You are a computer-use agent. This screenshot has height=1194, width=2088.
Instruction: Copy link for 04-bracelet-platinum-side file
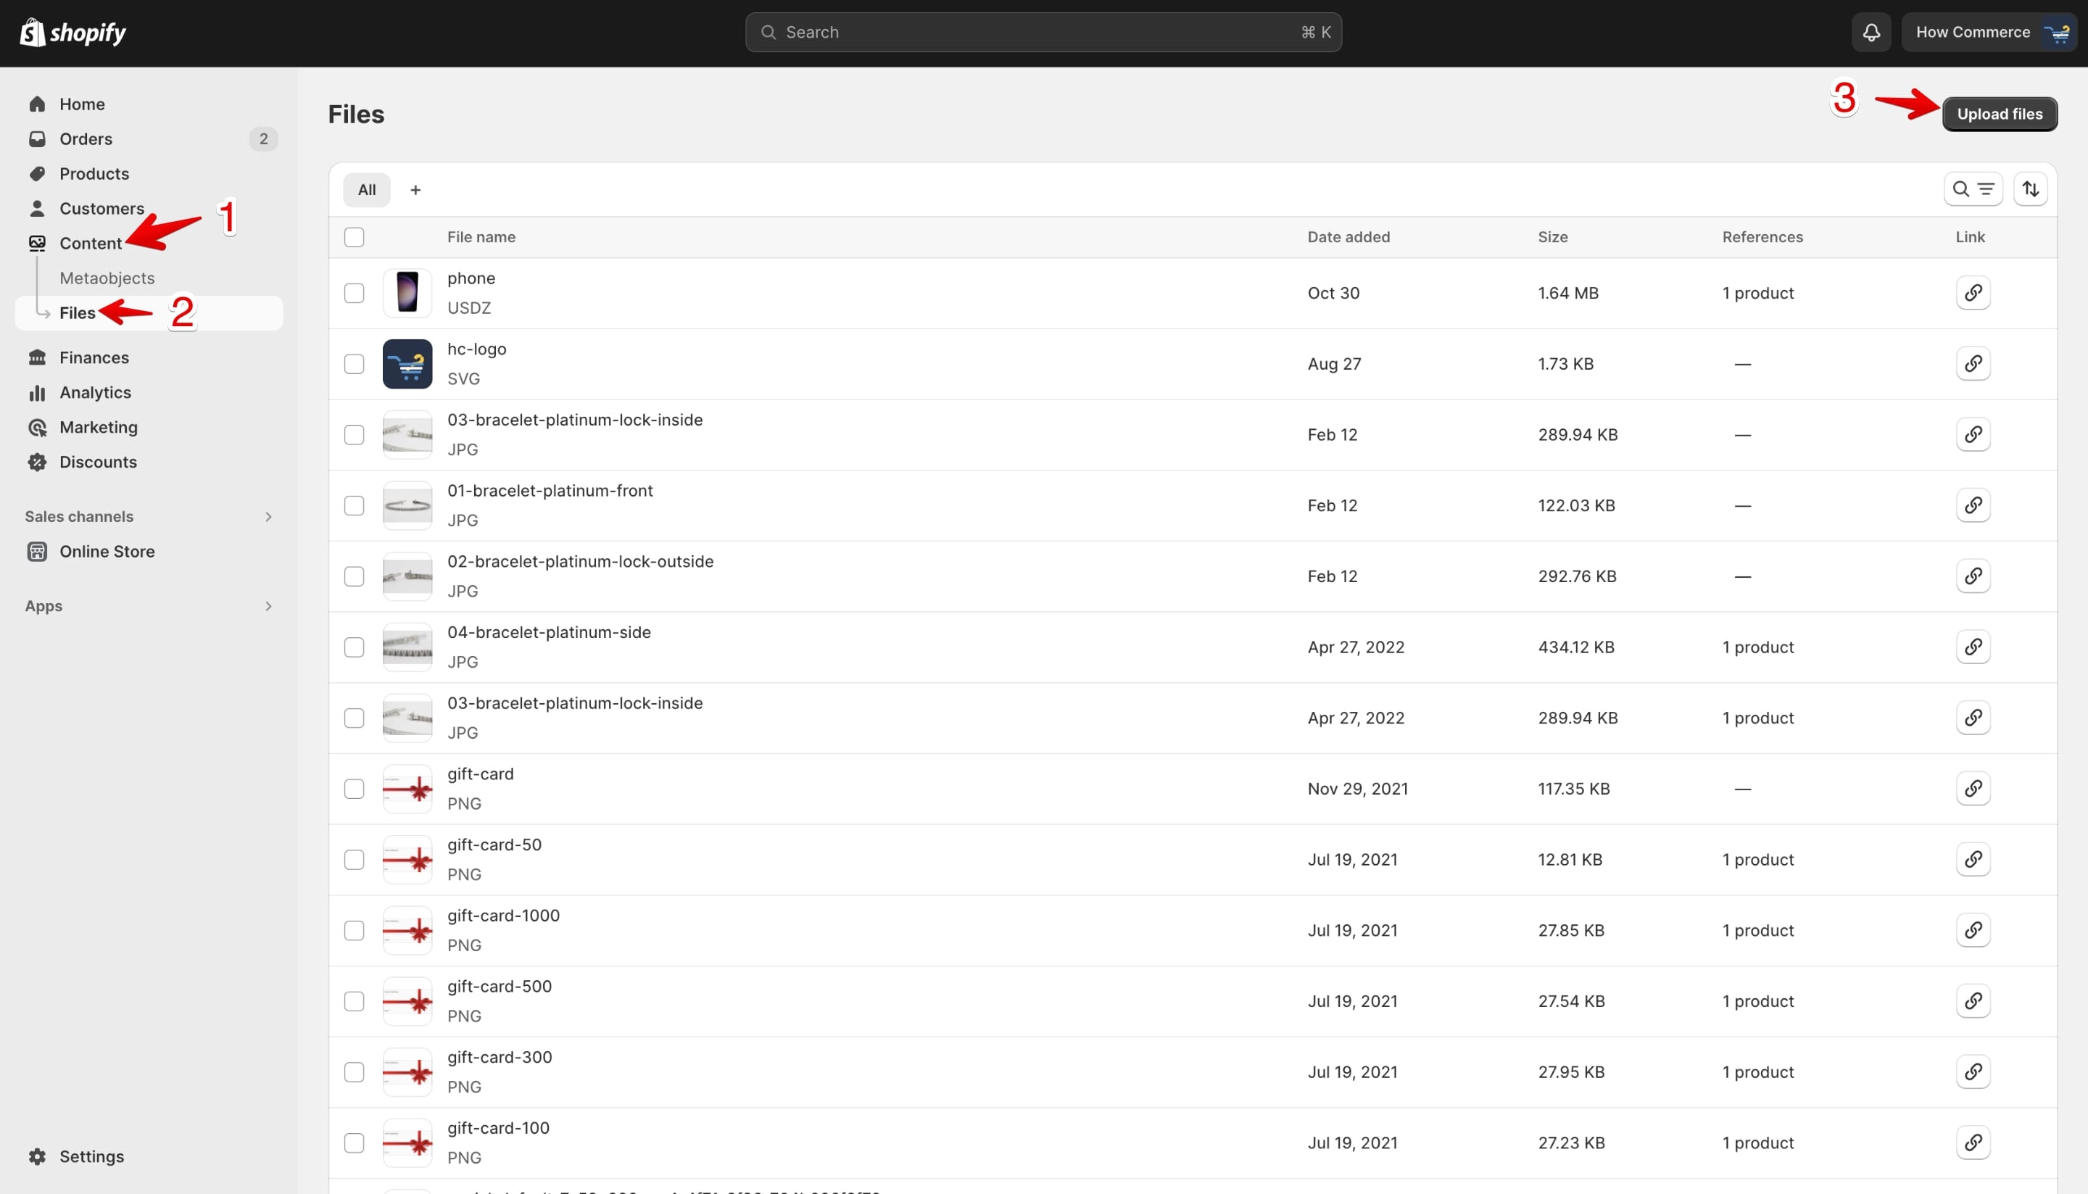(x=1973, y=647)
